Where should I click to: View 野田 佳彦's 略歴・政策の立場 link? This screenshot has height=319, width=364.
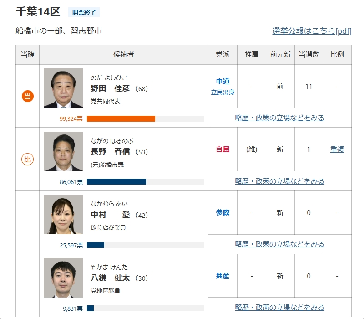279,118
